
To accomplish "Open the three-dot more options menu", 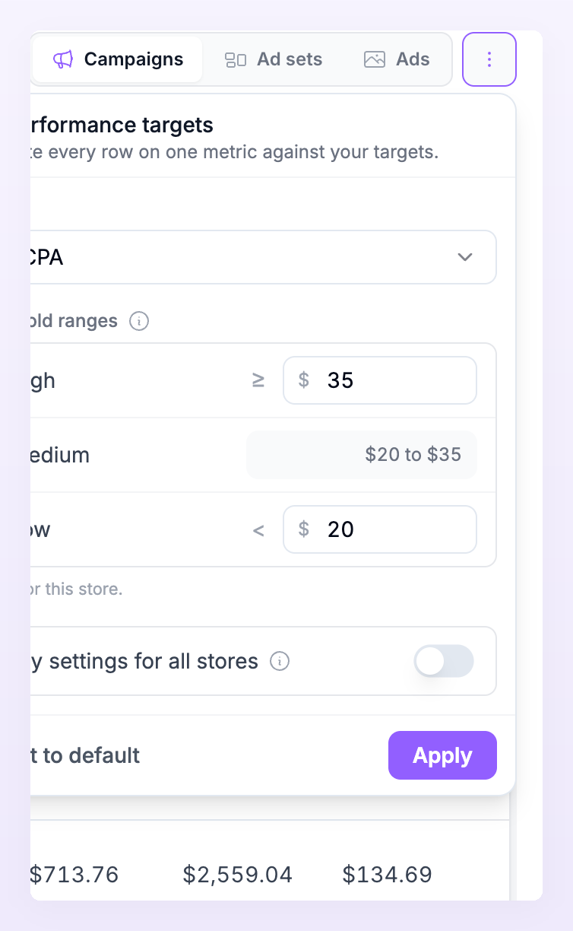I will 489,59.
